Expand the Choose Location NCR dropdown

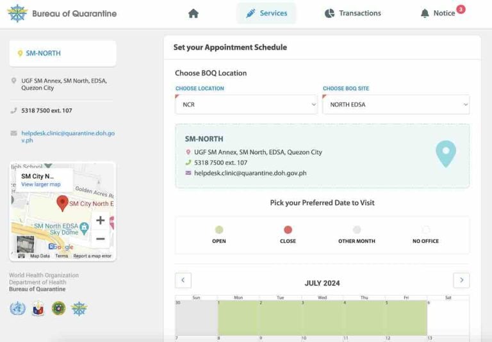(246, 104)
